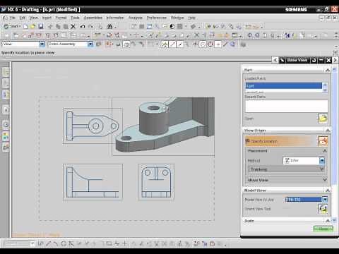Click the Loaded Parts list scroll arrows

pos(325,87)
